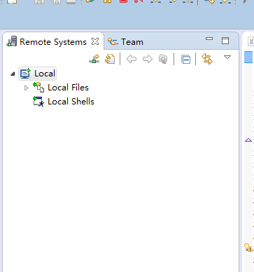Maximize the Remote Systems view panel
Image resolution: width=254 pixels, height=272 pixels.
point(225,41)
